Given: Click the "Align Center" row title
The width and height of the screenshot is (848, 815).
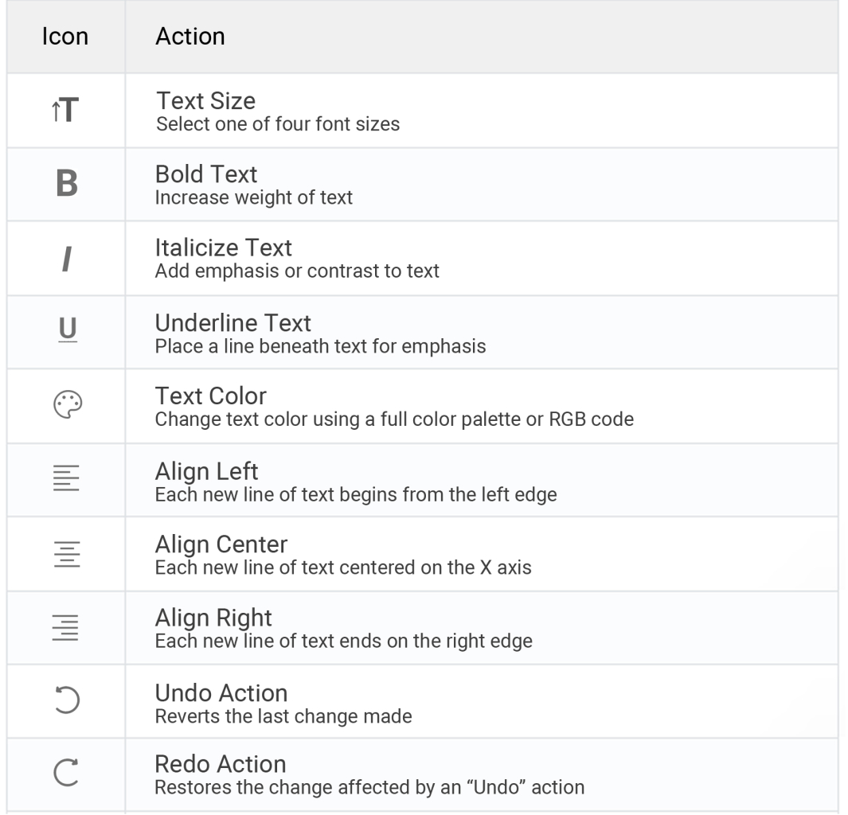Looking at the screenshot, I should 221,544.
